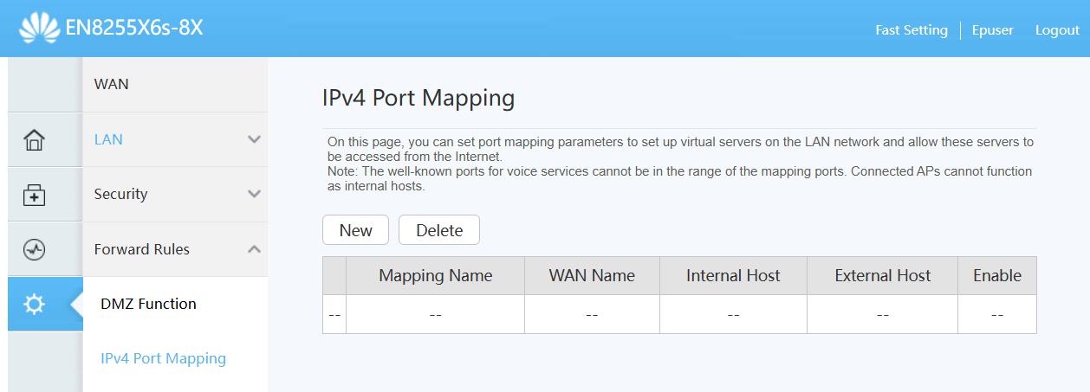Select the maintenance medkit icon in sidebar
Image resolution: width=1090 pixels, height=392 pixels.
(34, 195)
